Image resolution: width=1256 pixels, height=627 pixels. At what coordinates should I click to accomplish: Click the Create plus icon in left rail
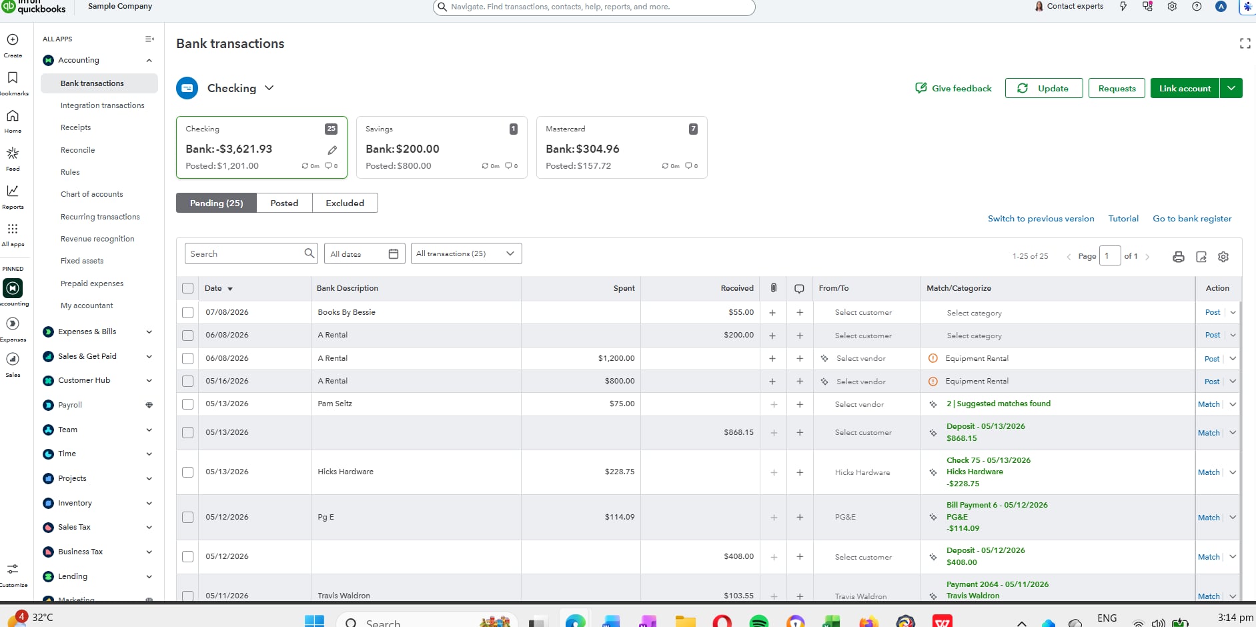pyautogui.click(x=13, y=40)
